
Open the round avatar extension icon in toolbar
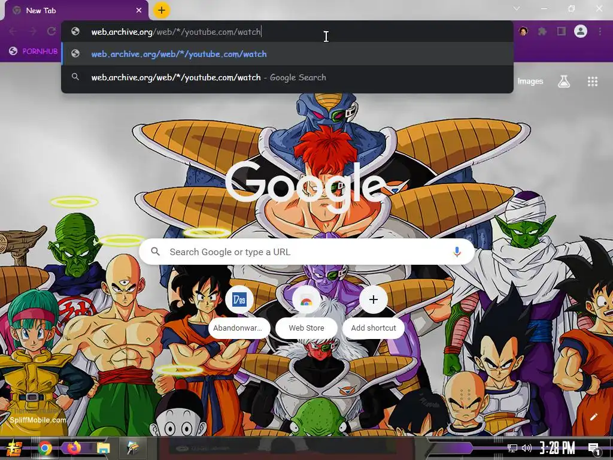pos(523,31)
